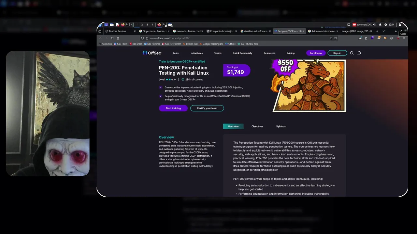Open Firefox account icon in toolbar
417x234 pixels.
tap(360, 38)
